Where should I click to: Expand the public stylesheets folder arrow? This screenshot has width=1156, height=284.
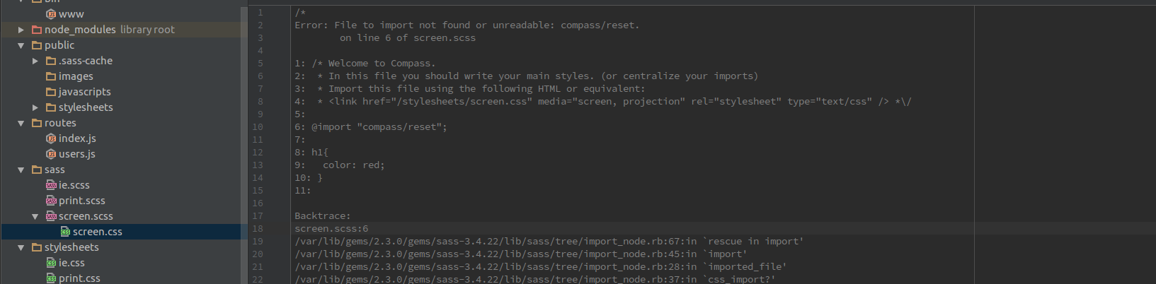35,107
